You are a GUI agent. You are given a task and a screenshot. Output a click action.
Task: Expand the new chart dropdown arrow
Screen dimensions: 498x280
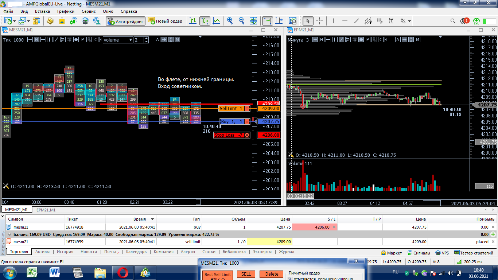coord(14,21)
